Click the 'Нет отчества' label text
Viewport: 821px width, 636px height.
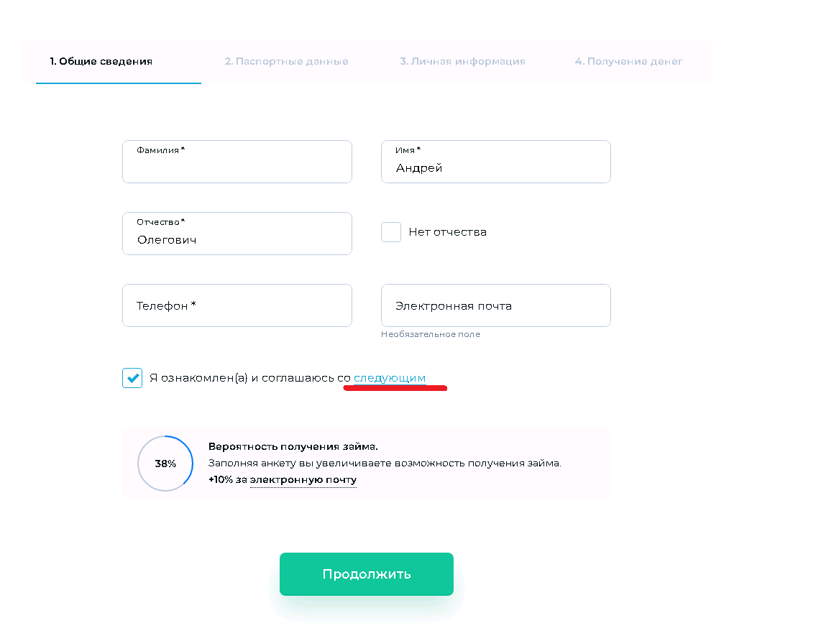click(x=447, y=232)
